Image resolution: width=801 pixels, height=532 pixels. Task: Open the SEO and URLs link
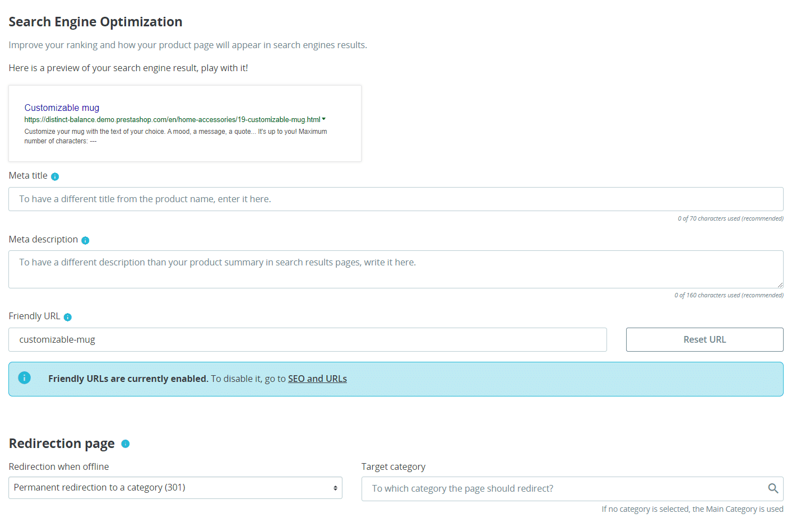[x=317, y=379]
